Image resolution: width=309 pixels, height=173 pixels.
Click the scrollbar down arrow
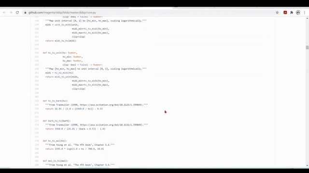(x=307, y=166)
